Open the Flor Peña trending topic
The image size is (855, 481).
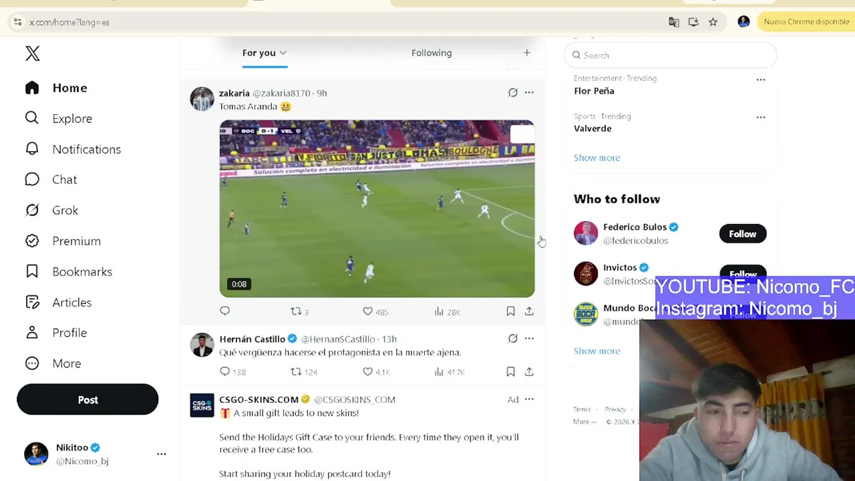(x=594, y=91)
